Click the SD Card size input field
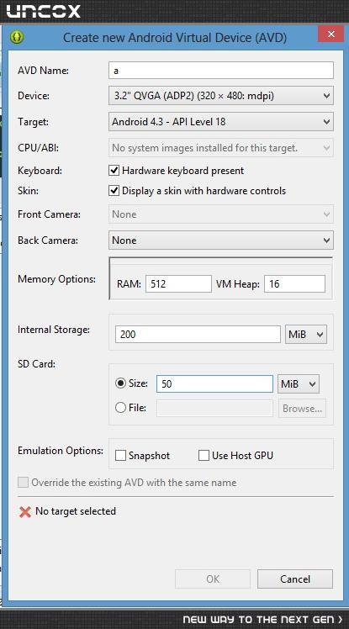The image size is (349, 629). [x=214, y=384]
